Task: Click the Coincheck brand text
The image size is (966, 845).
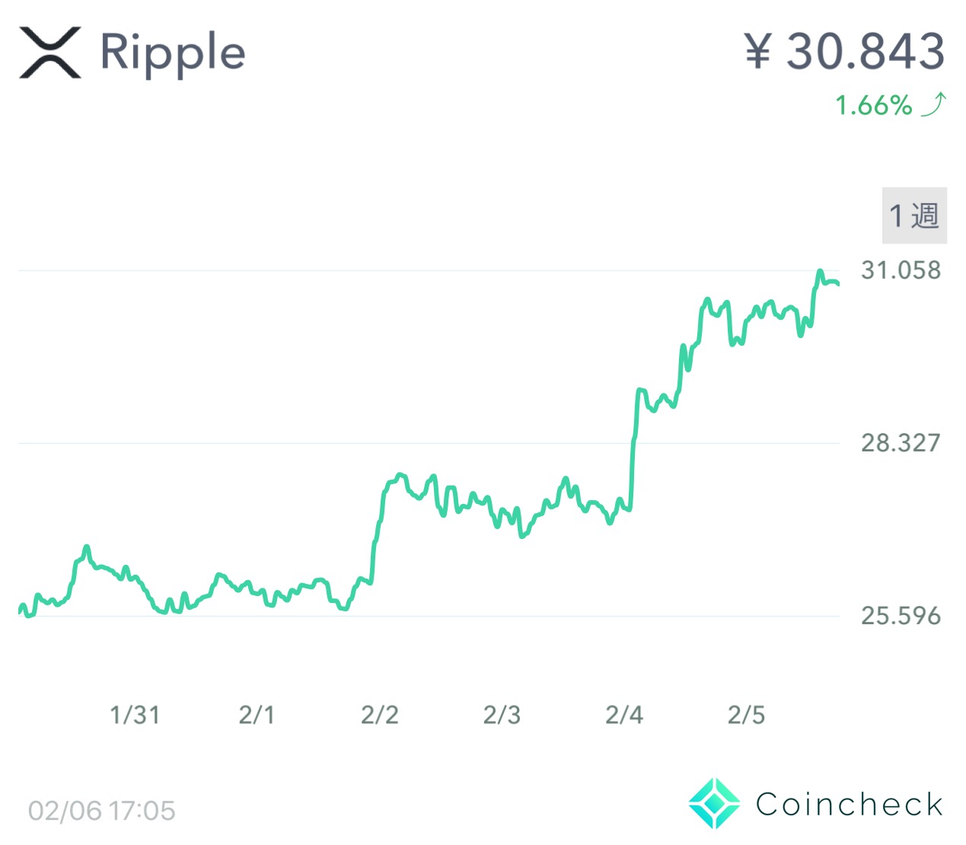Action: (850, 805)
